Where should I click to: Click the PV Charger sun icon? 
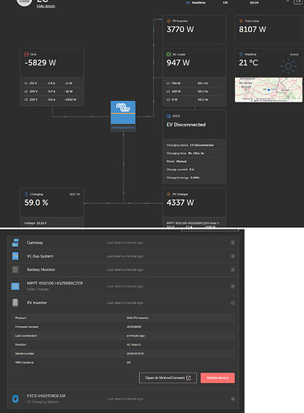pyautogui.click(x=169, y=194)
